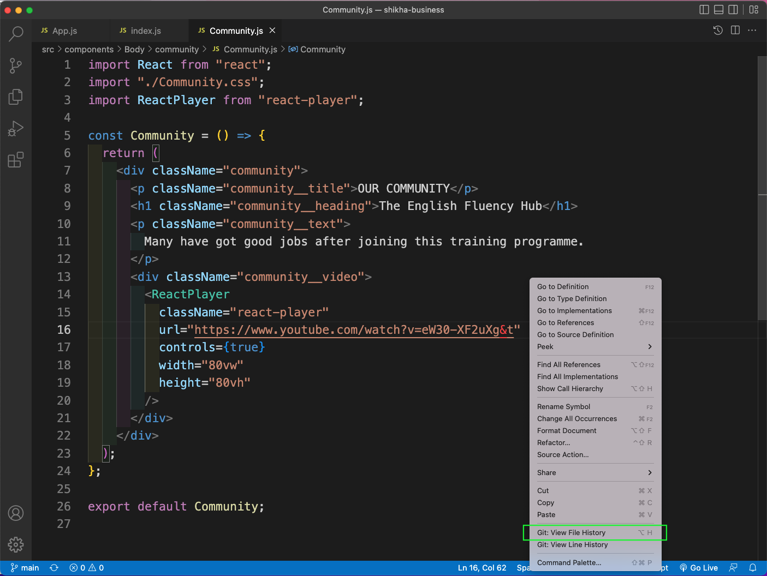Open the Extensions view
This screenshot has height=576, width=767.
(16, 160)
